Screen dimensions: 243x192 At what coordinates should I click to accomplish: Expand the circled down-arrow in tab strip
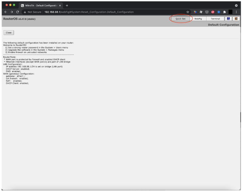[x=236, y=5]
